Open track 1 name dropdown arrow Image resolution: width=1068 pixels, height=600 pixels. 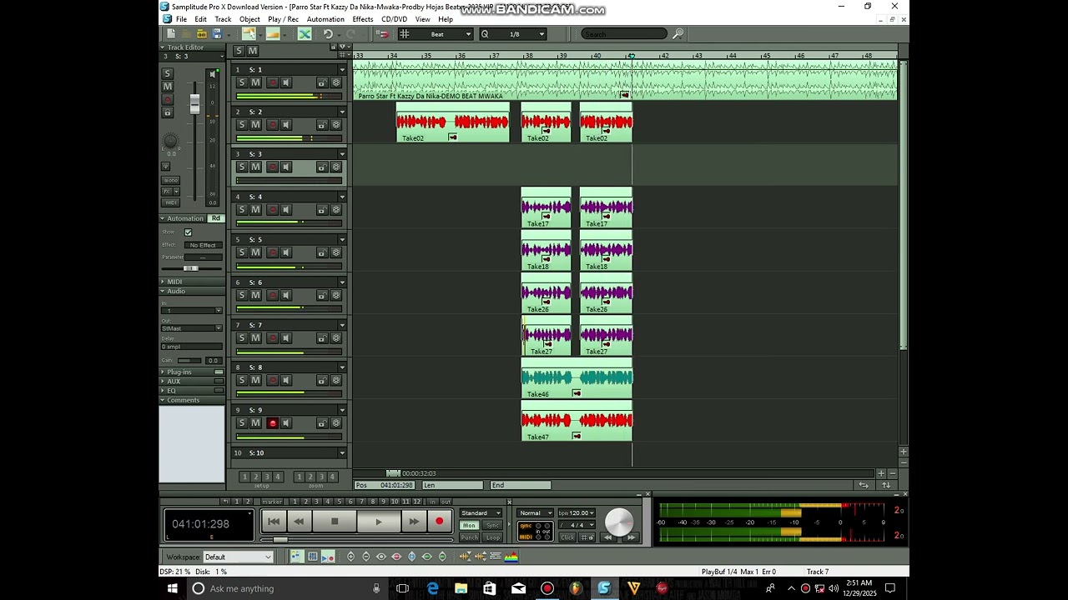point(342,70)
